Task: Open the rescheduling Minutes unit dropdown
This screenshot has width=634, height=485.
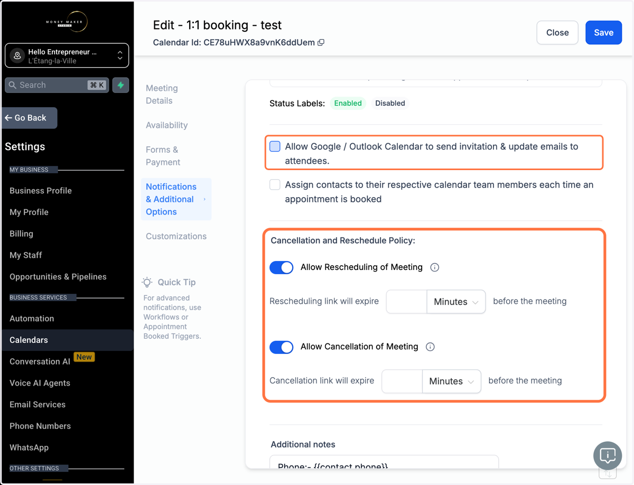Action: pyautogui.click(x=456, y=302)
